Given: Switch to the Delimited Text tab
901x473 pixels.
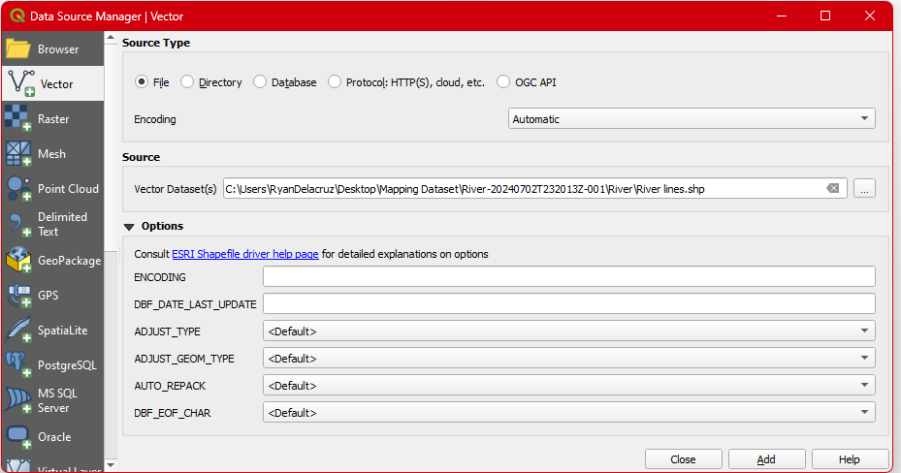Looking at the screenshot, I should pyautogui.click(x=52, y=224).
